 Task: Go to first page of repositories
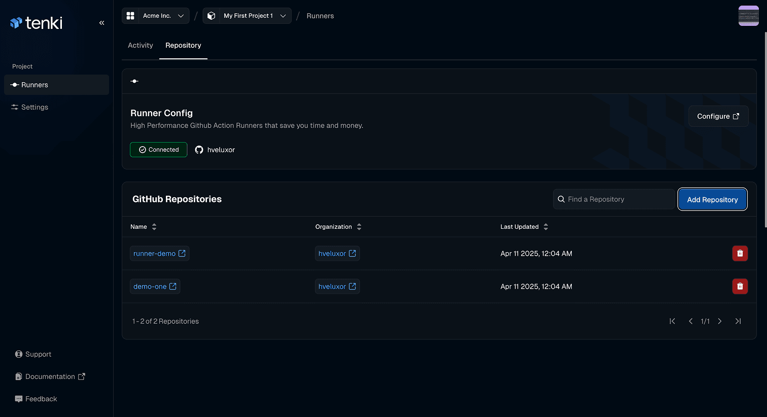coord(672,321)
